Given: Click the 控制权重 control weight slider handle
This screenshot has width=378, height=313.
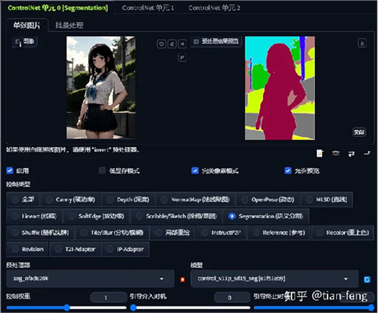Looking at the screenshot, I should click(67, 308).
